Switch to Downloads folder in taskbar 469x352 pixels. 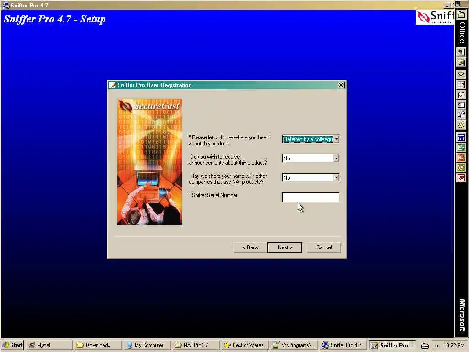(98, 345)
